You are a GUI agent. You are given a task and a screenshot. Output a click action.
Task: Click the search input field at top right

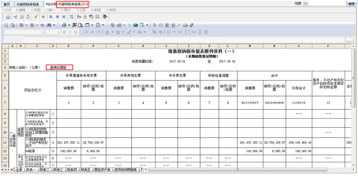[x=327, y=4]
